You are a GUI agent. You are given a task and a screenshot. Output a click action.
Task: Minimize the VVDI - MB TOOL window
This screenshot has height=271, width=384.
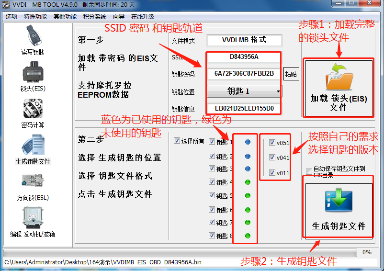pyautogui.click(x=339, y=3)
